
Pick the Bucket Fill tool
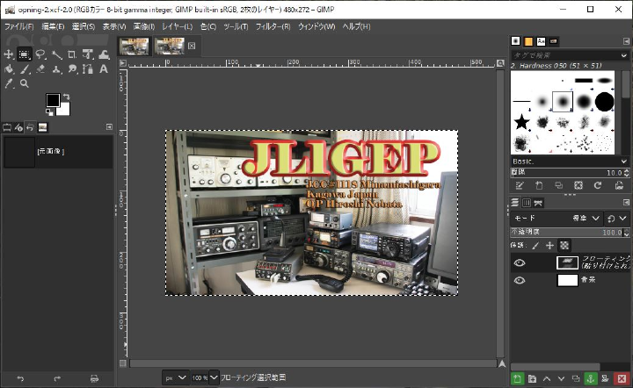9,68
